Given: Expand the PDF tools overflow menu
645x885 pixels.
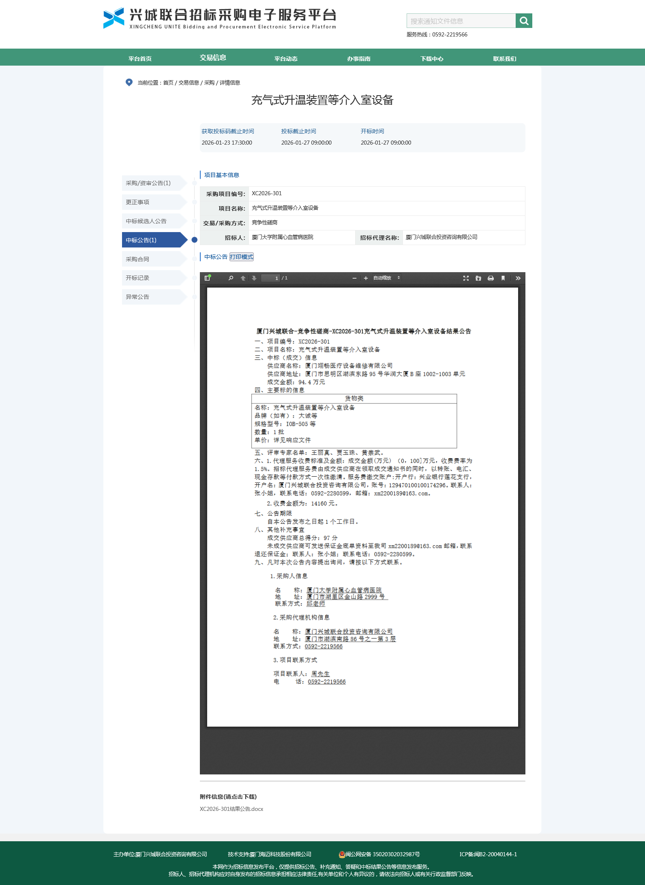Looking at the screenshot, I should [x=518, y=278].
